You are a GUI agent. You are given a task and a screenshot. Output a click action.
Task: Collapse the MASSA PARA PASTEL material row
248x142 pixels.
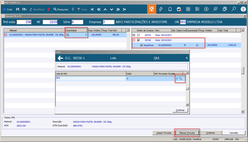click(x=6, y=35)
